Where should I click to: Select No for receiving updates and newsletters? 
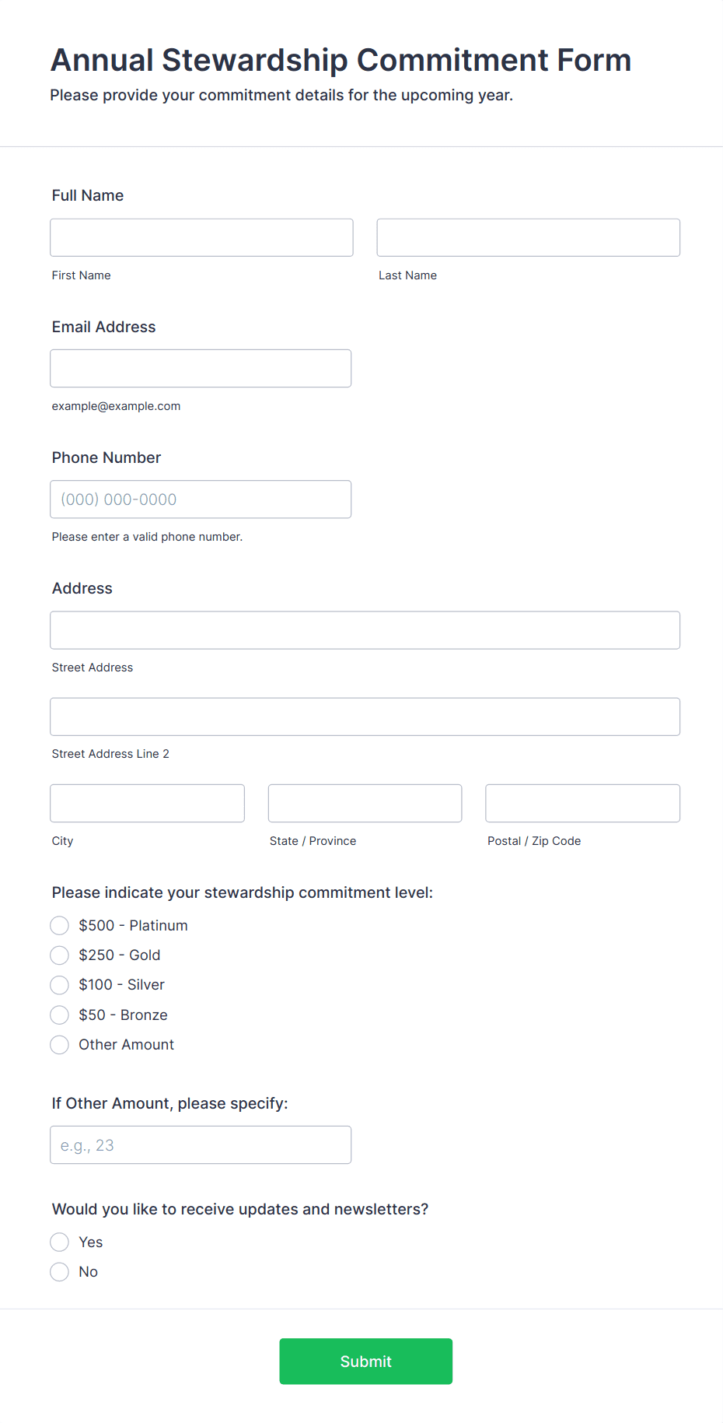pos(59,1271)
